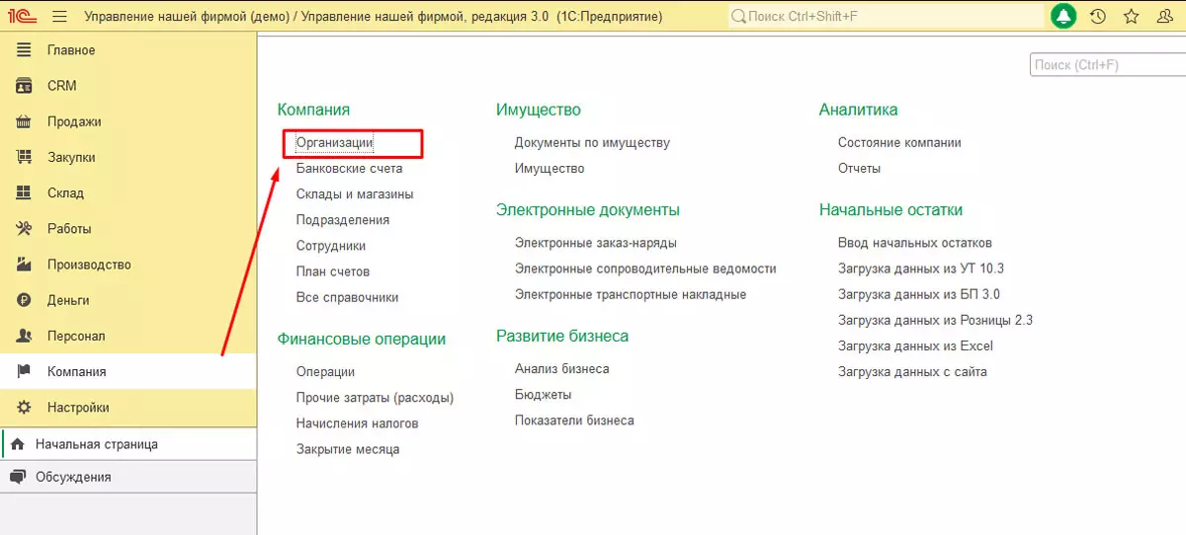Open Загрузка данных с сайта
Viewport: 1186px width, 535px height.
click(x=912, y=372)
